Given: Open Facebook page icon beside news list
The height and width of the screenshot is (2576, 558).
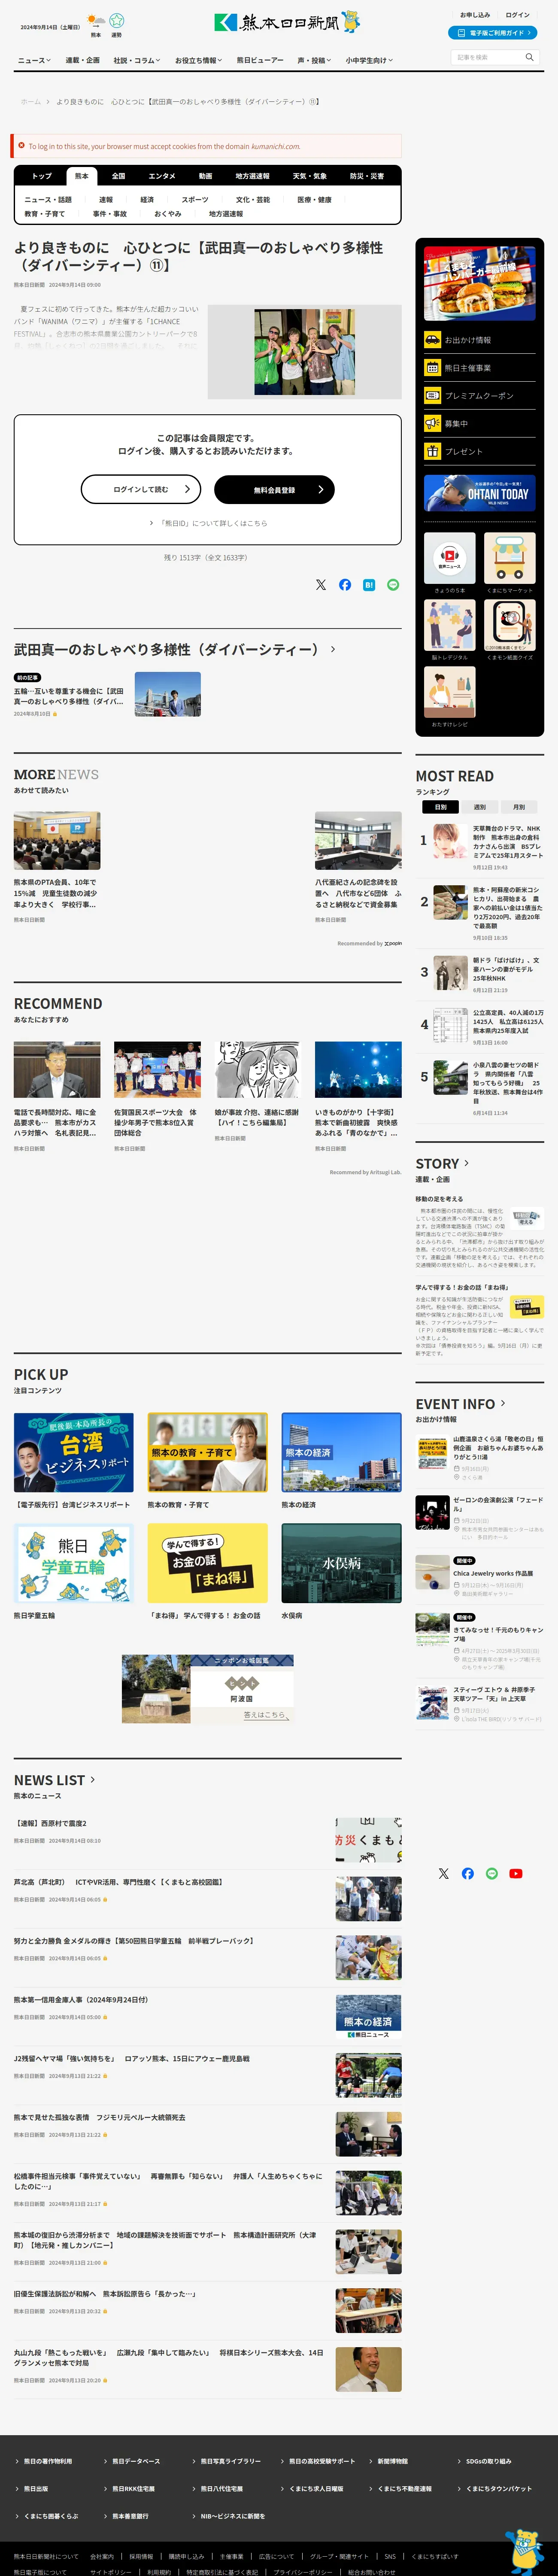Looking at the screenshot, I should click(x=468, y=1874).
